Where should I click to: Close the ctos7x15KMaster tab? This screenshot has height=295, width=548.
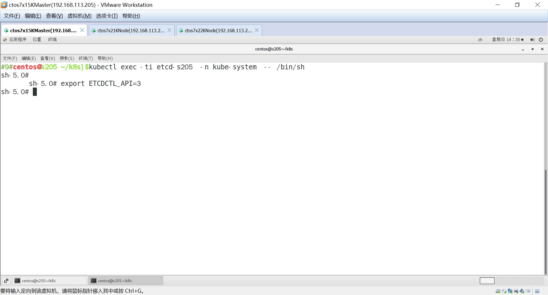click(x=82, y=30)
